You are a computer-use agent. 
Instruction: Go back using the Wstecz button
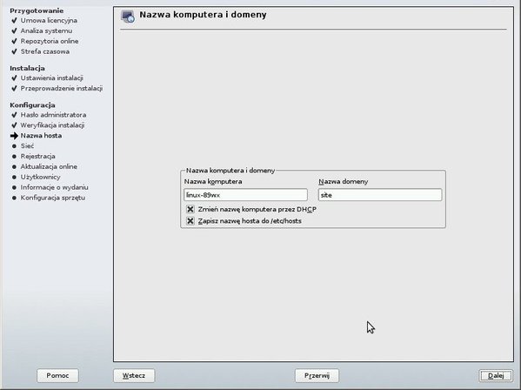tap(134, 376)
